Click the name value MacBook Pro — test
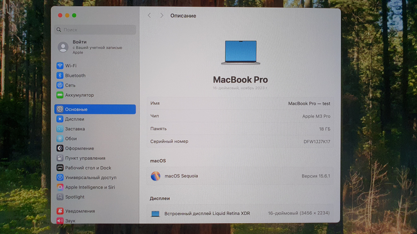 [x=309, y=103]
